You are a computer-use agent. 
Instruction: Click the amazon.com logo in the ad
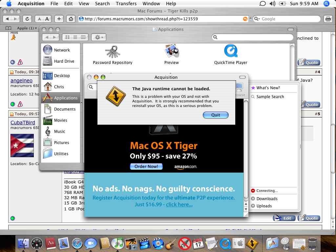click(186, 167)
